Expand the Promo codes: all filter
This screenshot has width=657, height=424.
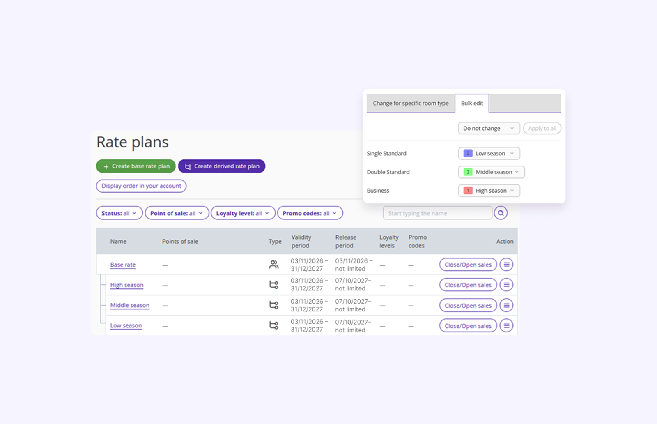[310, 213]
